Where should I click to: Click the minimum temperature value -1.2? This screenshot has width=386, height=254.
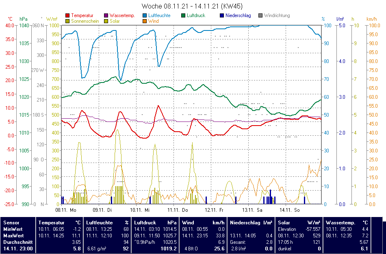tap(76, 229)
